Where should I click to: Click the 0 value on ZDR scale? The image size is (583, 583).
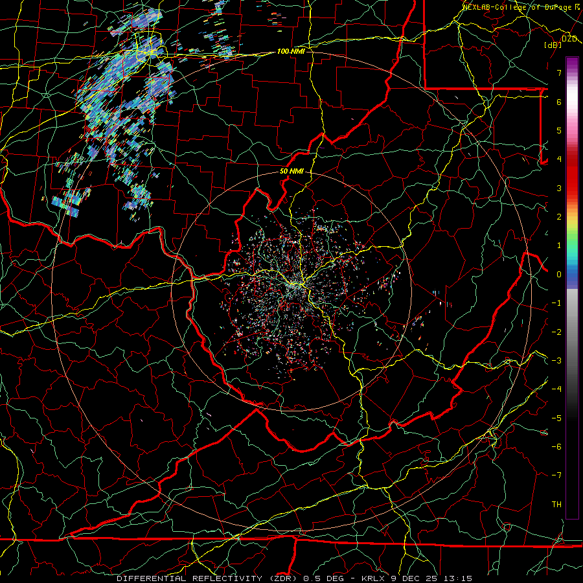tap(559, 275)
